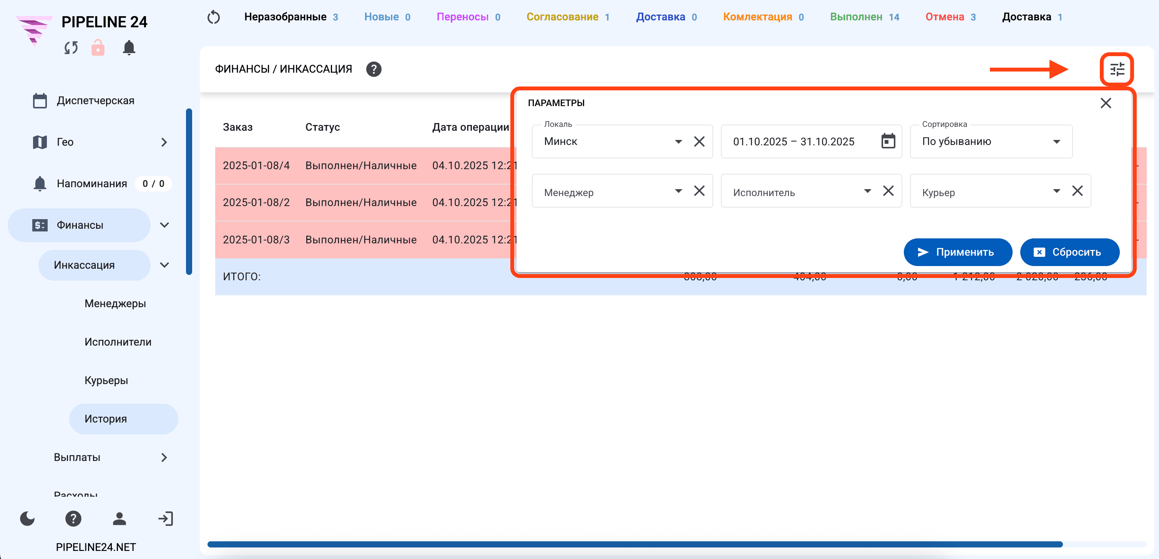The width and height of the screenshot is (1159, 559).
Task: Open the calendar date picker icon
Action: coord(888,141)
